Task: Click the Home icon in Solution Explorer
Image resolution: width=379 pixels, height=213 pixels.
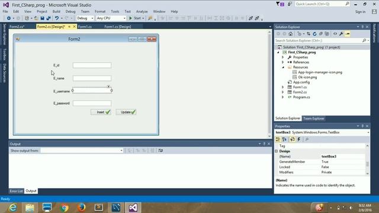Action: pyautogui.click(x=291, y=34)
